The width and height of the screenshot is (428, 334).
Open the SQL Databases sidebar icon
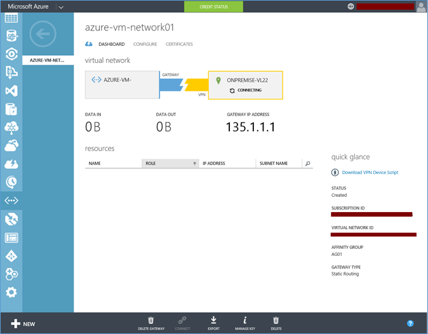coord(11,36)
